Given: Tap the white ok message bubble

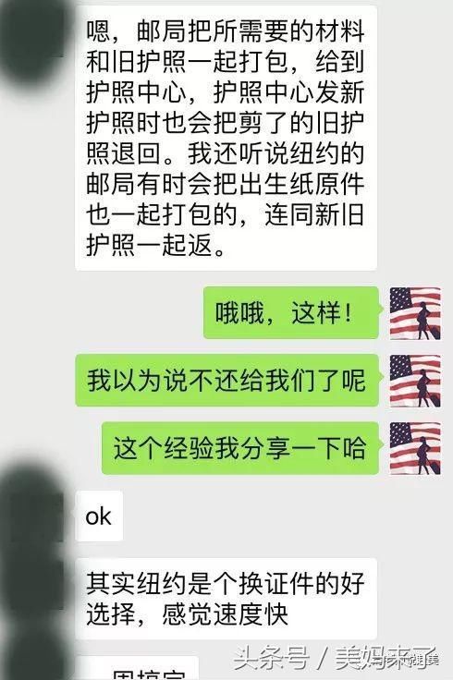Looking at the screenshot, I should [x=99, y=516].
